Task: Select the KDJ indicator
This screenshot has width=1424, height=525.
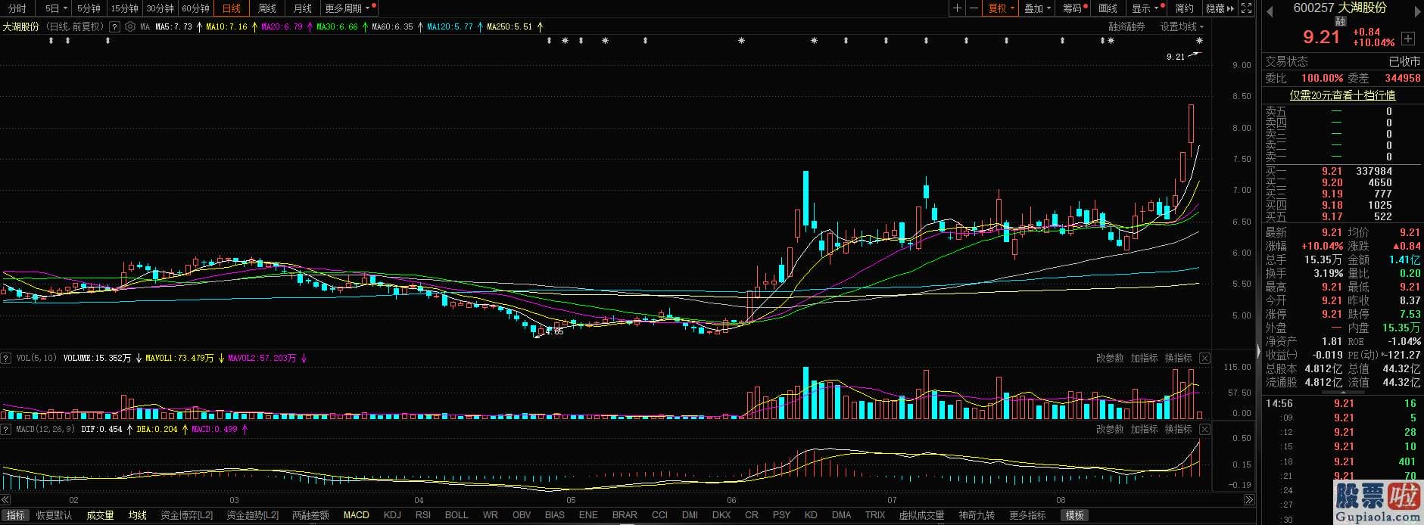Action: 392,515
